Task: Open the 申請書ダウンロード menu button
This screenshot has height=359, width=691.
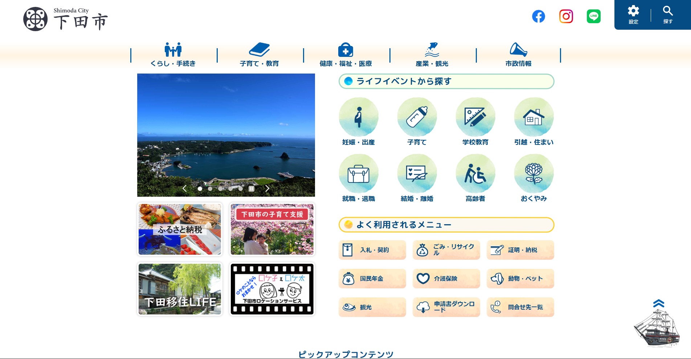Action: pyautogui.click(x=446, y=307)
